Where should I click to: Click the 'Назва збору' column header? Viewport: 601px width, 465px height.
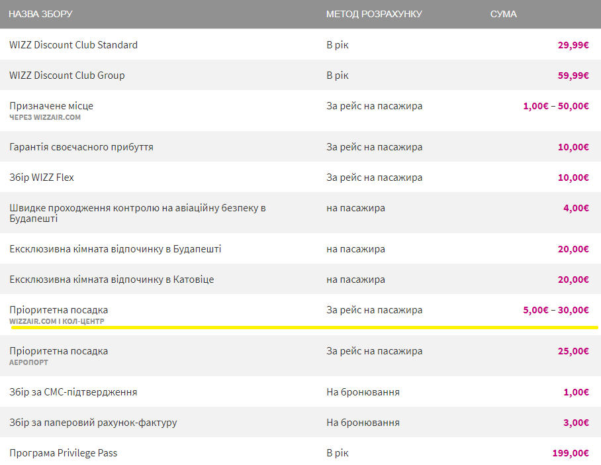tap(40, 14)
